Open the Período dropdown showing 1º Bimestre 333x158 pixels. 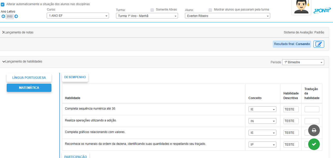pyautogui.click(x=303, y=62)
